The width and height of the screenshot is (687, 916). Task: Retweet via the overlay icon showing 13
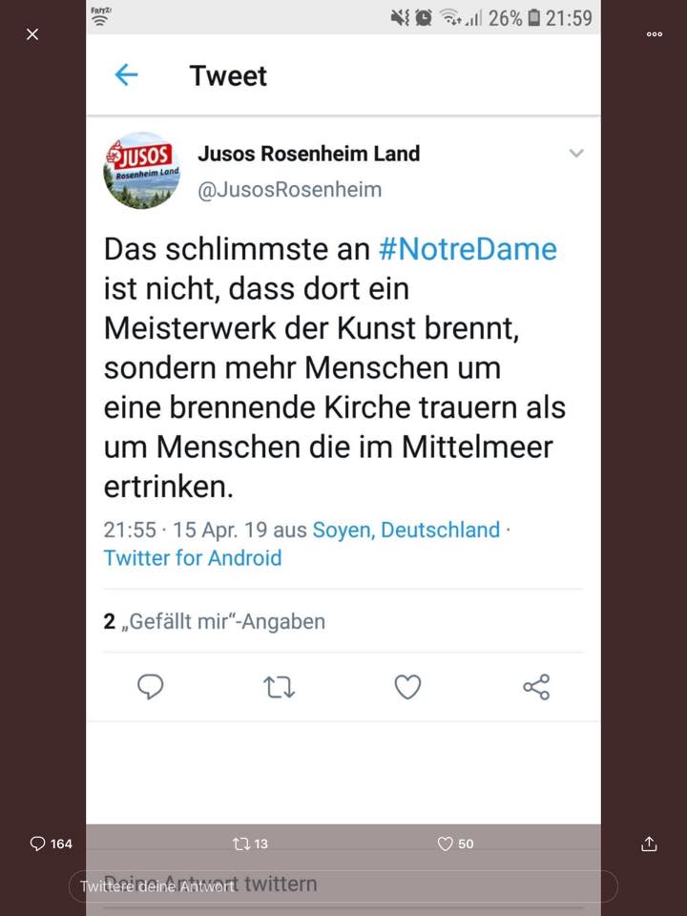pyautogui.click(x=250, y=843)
